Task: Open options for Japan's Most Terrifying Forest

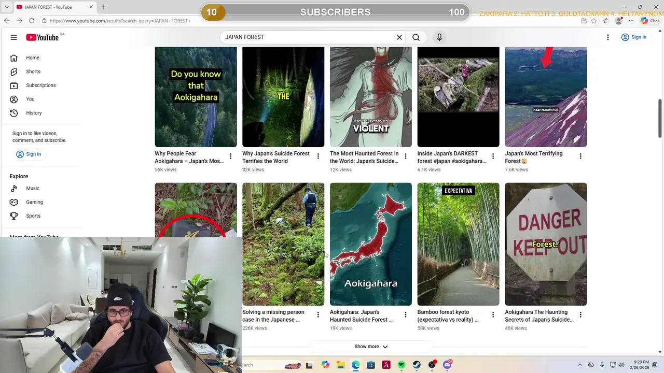Action: [580, 156]
